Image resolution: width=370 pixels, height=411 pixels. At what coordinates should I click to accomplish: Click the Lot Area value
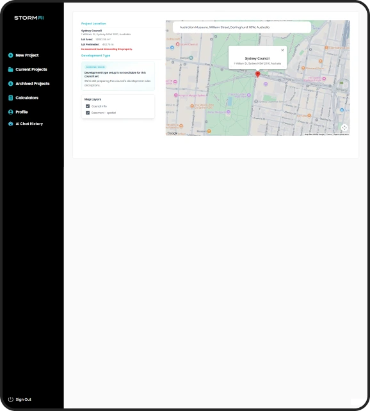[103, 39]
